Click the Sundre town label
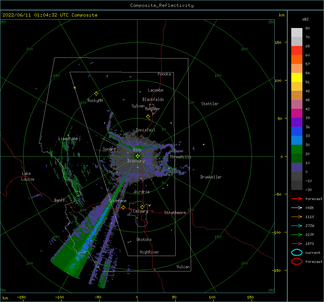 [x=109, y=149]
